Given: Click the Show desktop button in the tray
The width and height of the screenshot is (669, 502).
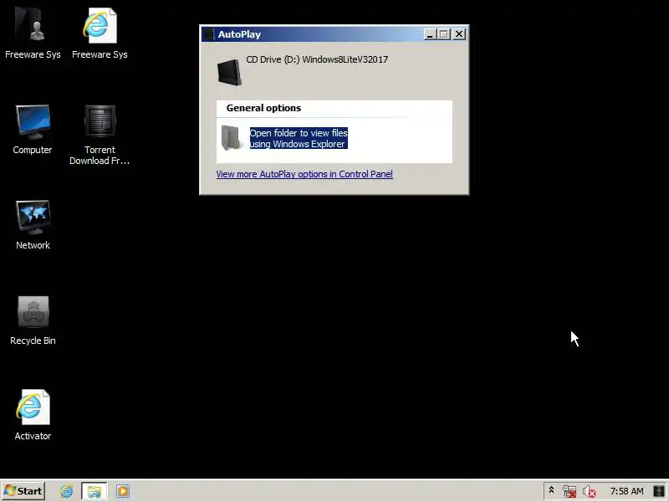Looking at the screenshot, I should coord(659,491).
